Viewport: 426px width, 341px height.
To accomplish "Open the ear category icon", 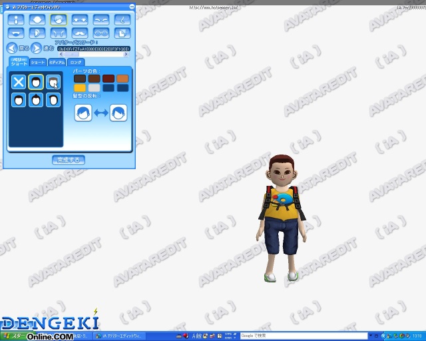I will click(37, 33).
